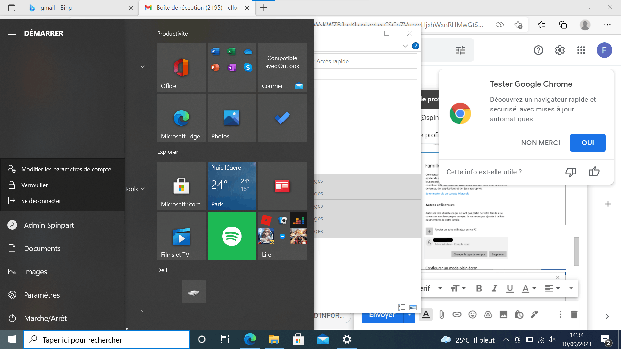Toggle underline text formatting
This screenshot has height=349, width=621.
click(x=510, y=288)
